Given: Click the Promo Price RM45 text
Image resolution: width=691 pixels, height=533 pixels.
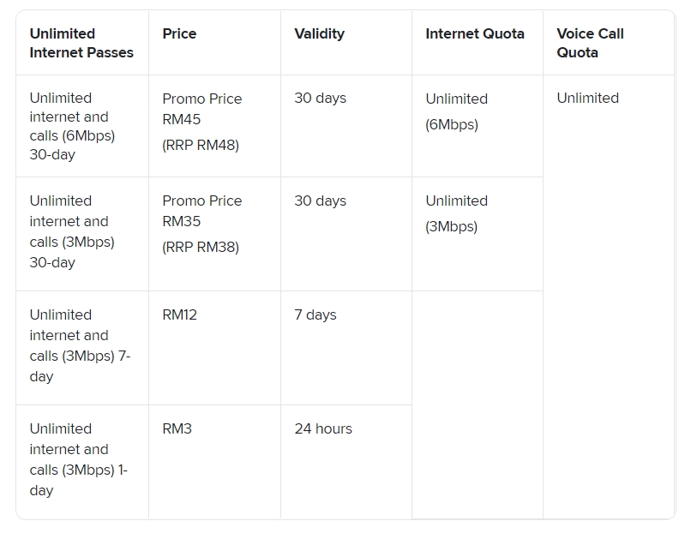Looking at the screenshot, I should click(201, 109).
